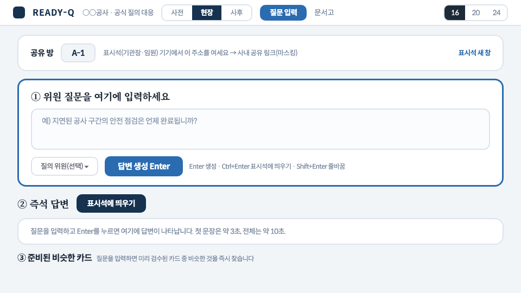Click the keyboard shortcut hint text
Image resolution: width=521 pixels, height=293 pixels.
point(267,166)
